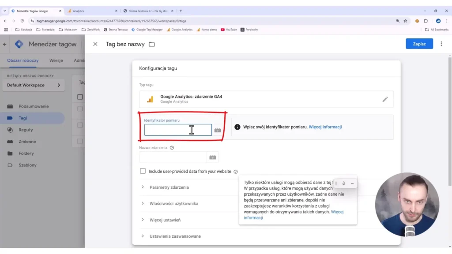The image size is (452, 254).
Task: Open Default Workspace selector
Action: pos(34,85)
